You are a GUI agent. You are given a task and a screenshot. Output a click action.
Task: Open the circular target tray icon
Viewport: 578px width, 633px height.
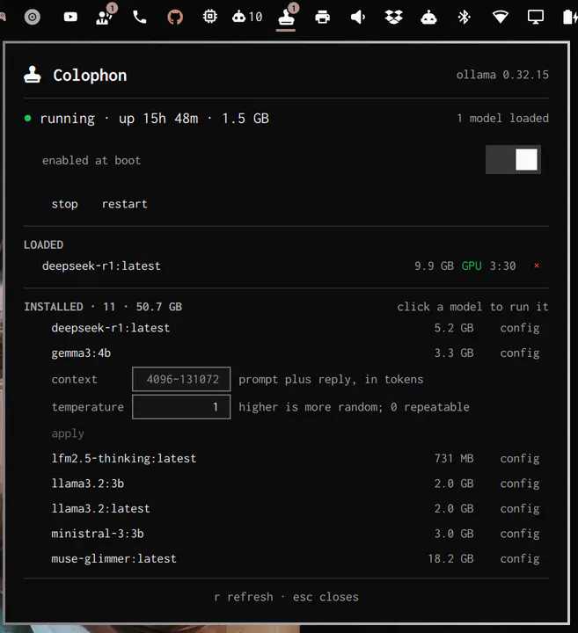pyautogui.click(x=33, y=17)
